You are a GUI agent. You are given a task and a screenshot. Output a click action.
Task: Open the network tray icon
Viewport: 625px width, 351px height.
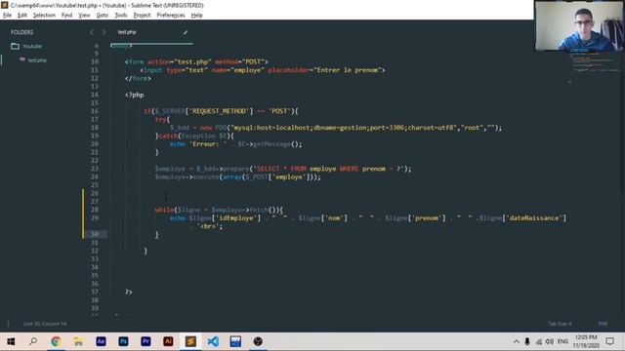[x=538, y=341]
